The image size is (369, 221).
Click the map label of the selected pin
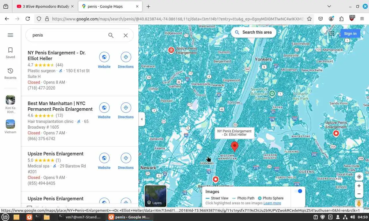tap(234, 133)
